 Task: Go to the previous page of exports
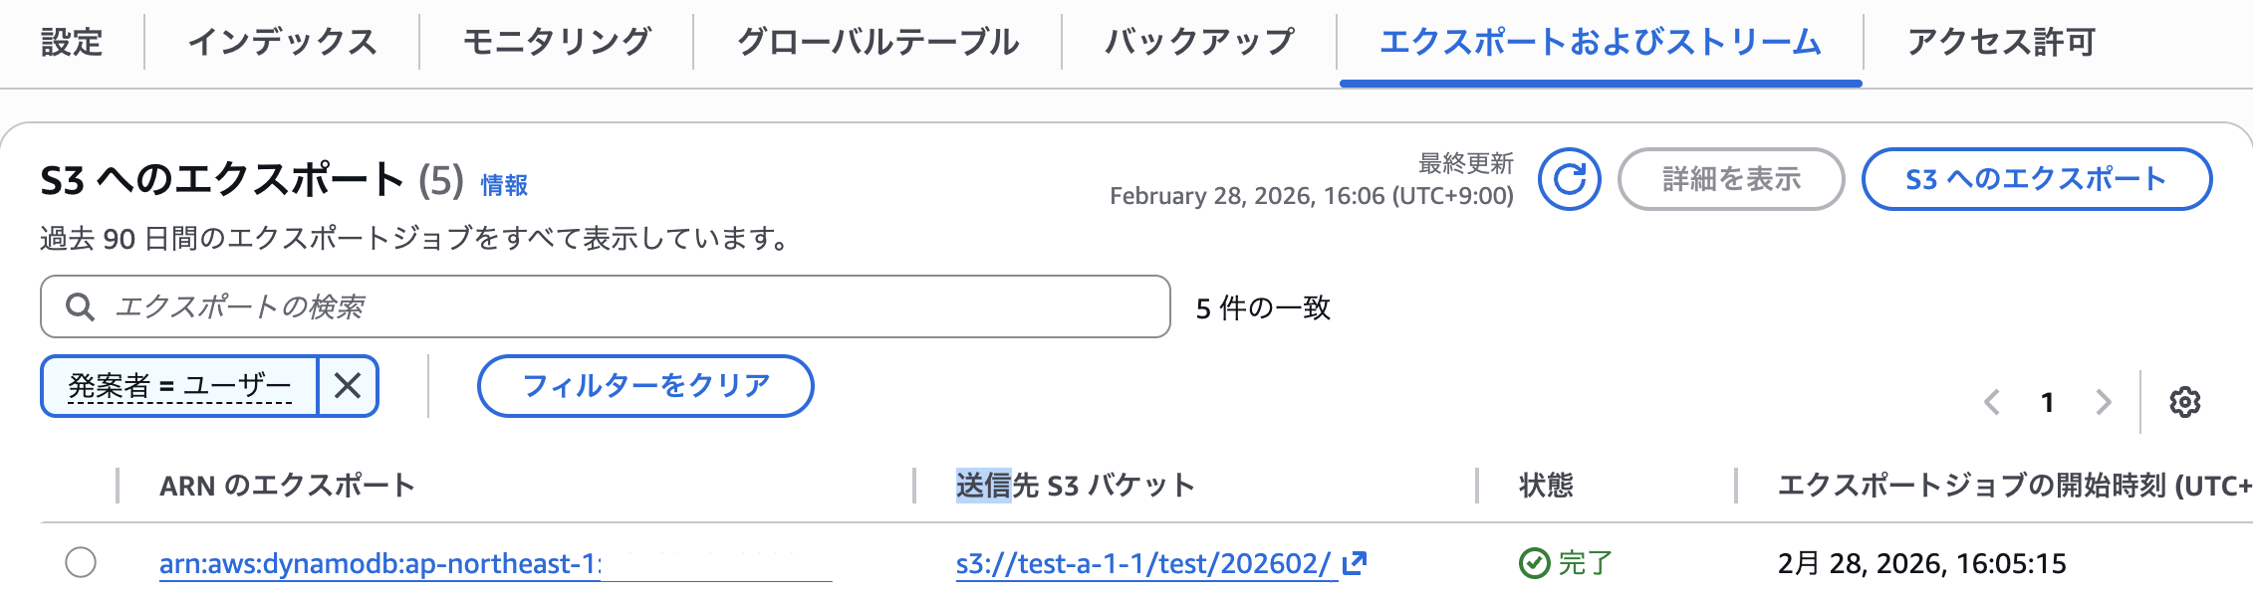pyautogui.click(x=1992, y=403)
